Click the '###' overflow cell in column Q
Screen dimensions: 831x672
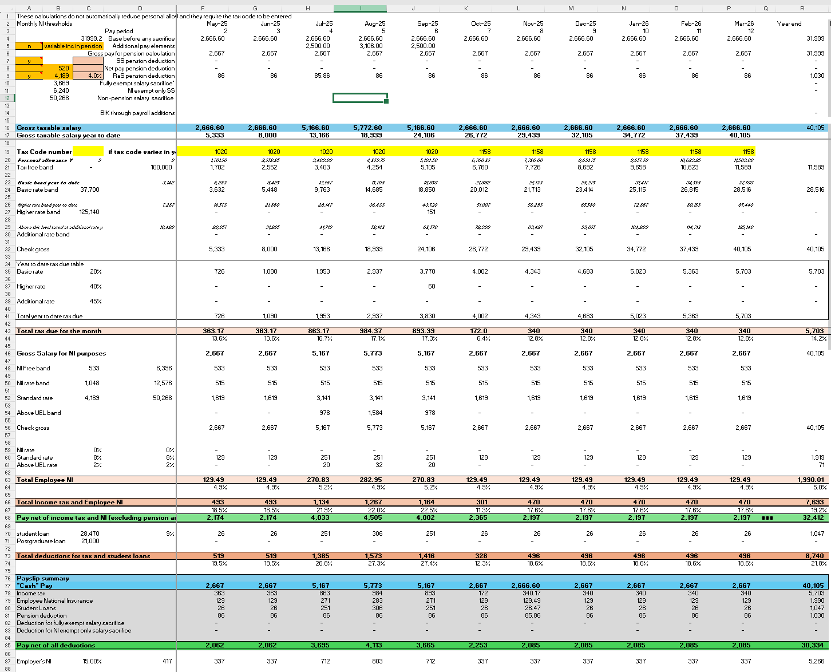click(x=766, y=517)
